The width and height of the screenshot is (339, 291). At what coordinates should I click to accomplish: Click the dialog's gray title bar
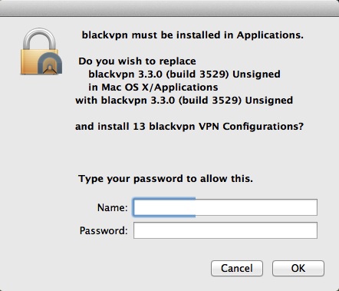[169, 8]
